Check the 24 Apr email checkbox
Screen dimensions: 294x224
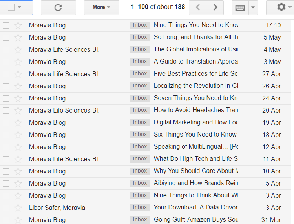6,98
